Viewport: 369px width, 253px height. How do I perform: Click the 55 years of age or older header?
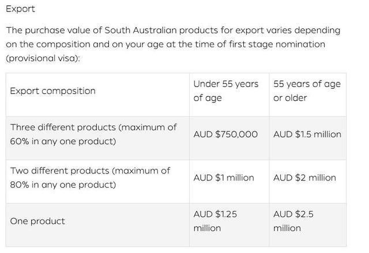point(307,95)
